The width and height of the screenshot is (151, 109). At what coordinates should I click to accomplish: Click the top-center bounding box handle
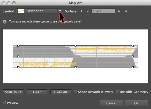[75, 46]
